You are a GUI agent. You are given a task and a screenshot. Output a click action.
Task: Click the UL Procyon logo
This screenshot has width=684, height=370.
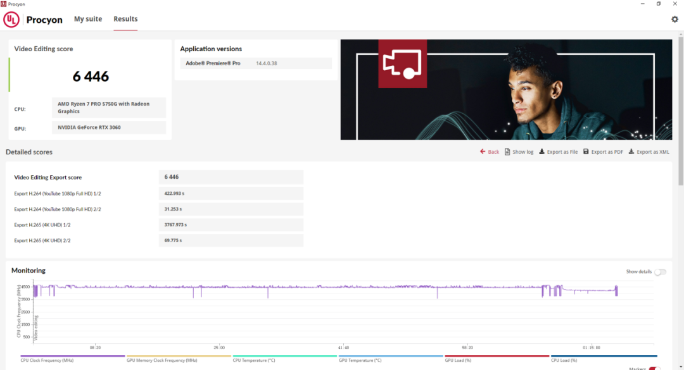(x=11, y=20)
